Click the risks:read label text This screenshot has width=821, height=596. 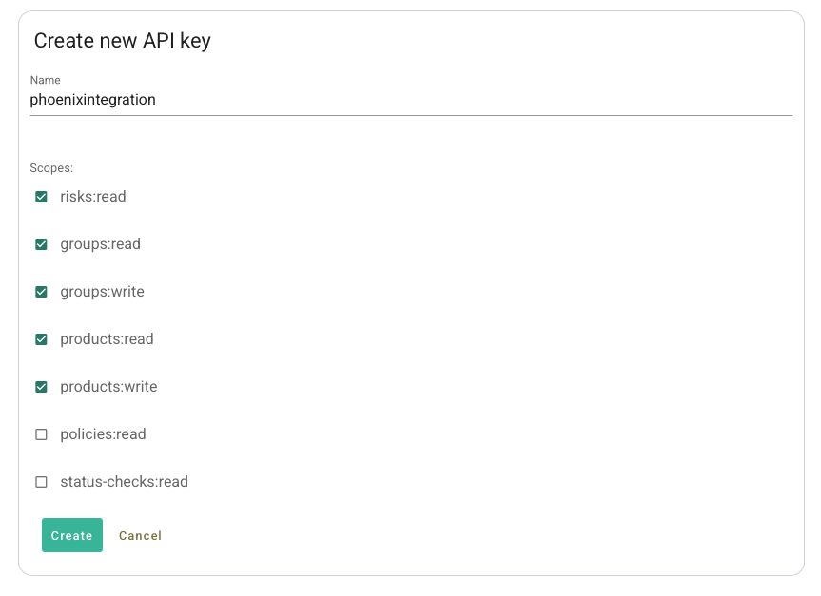tap(93, 197)
